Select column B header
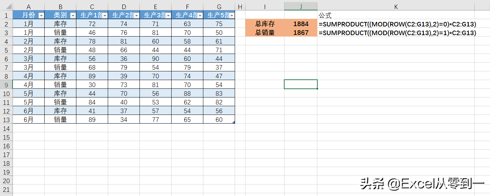490x196 pixels. pyautogui.click(x=60, y=7)
